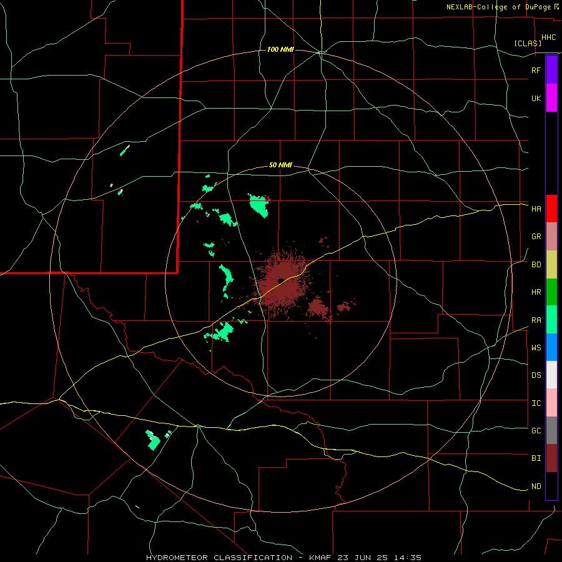The image size is (562, 562).
Task: Click the HA legend label
Action: (536, 209)
